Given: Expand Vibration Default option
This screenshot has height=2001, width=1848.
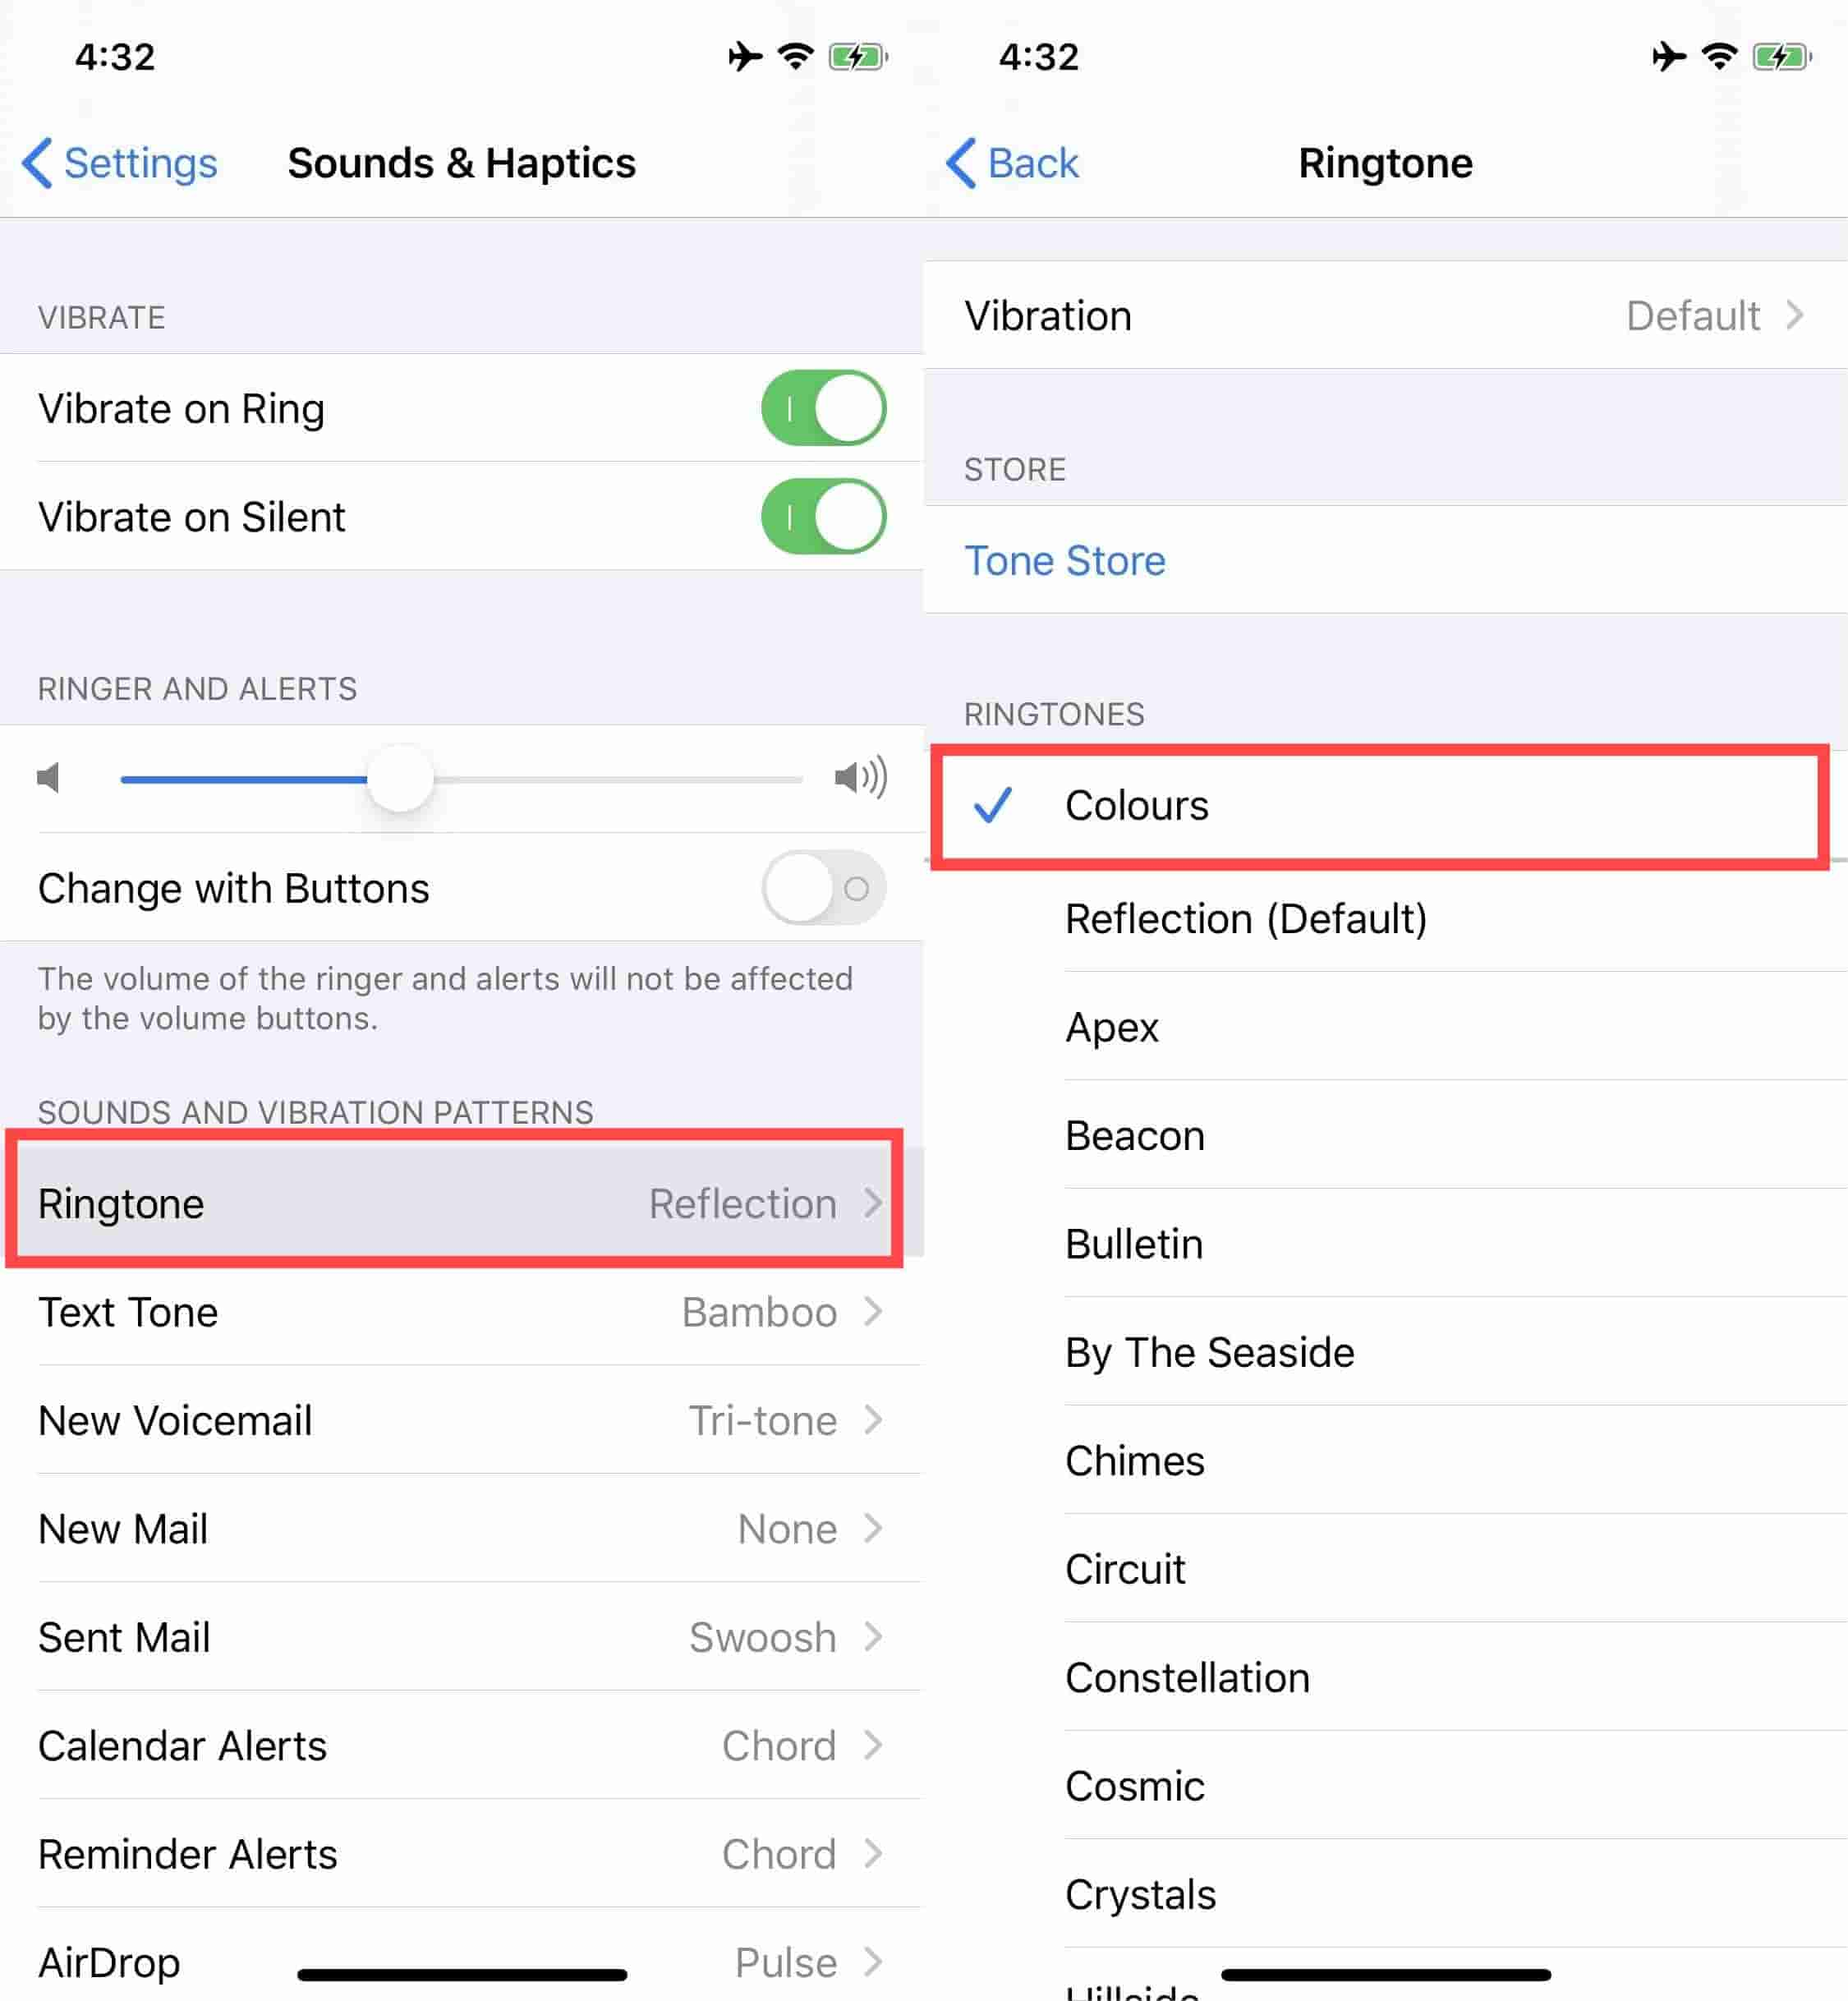Looking at the screenshot, I should tap(1388, 320).
